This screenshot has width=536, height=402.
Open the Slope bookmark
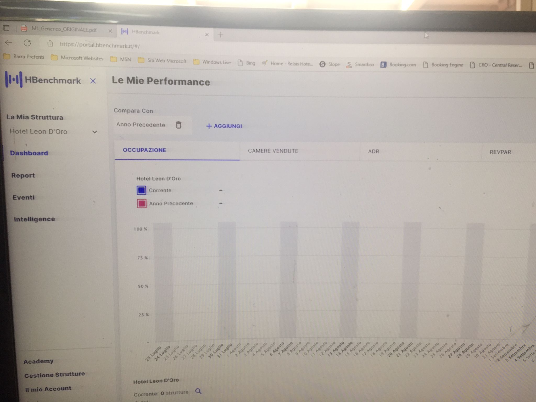coord(330,64)
